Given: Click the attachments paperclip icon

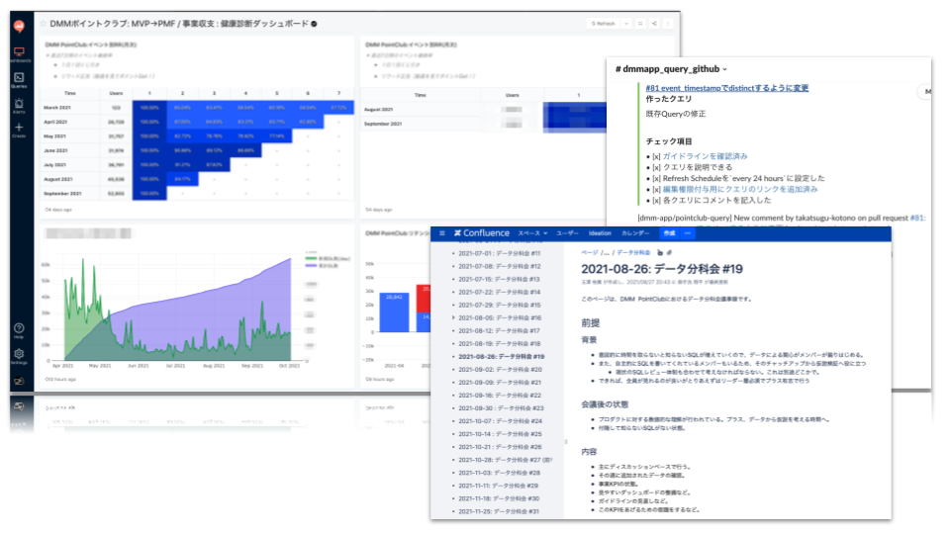Looking at the screenshot, I should click(669, 252).
